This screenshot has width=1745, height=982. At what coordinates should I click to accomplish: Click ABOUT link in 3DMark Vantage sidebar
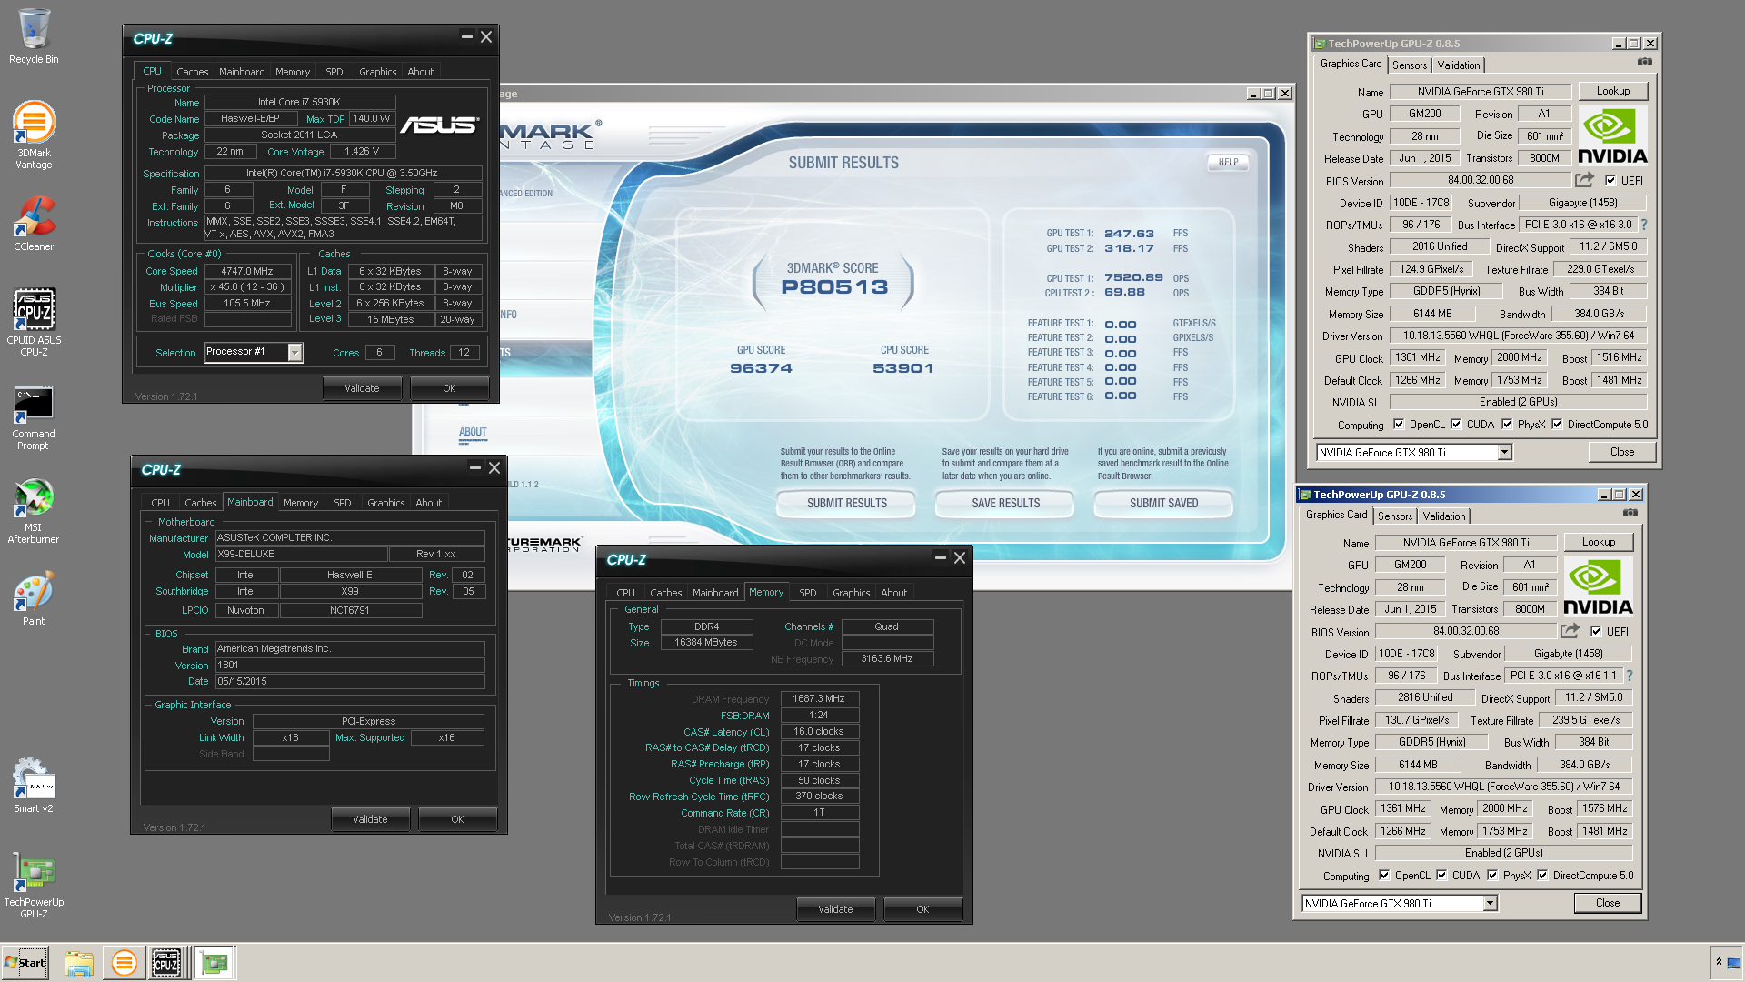pos(473,432)
